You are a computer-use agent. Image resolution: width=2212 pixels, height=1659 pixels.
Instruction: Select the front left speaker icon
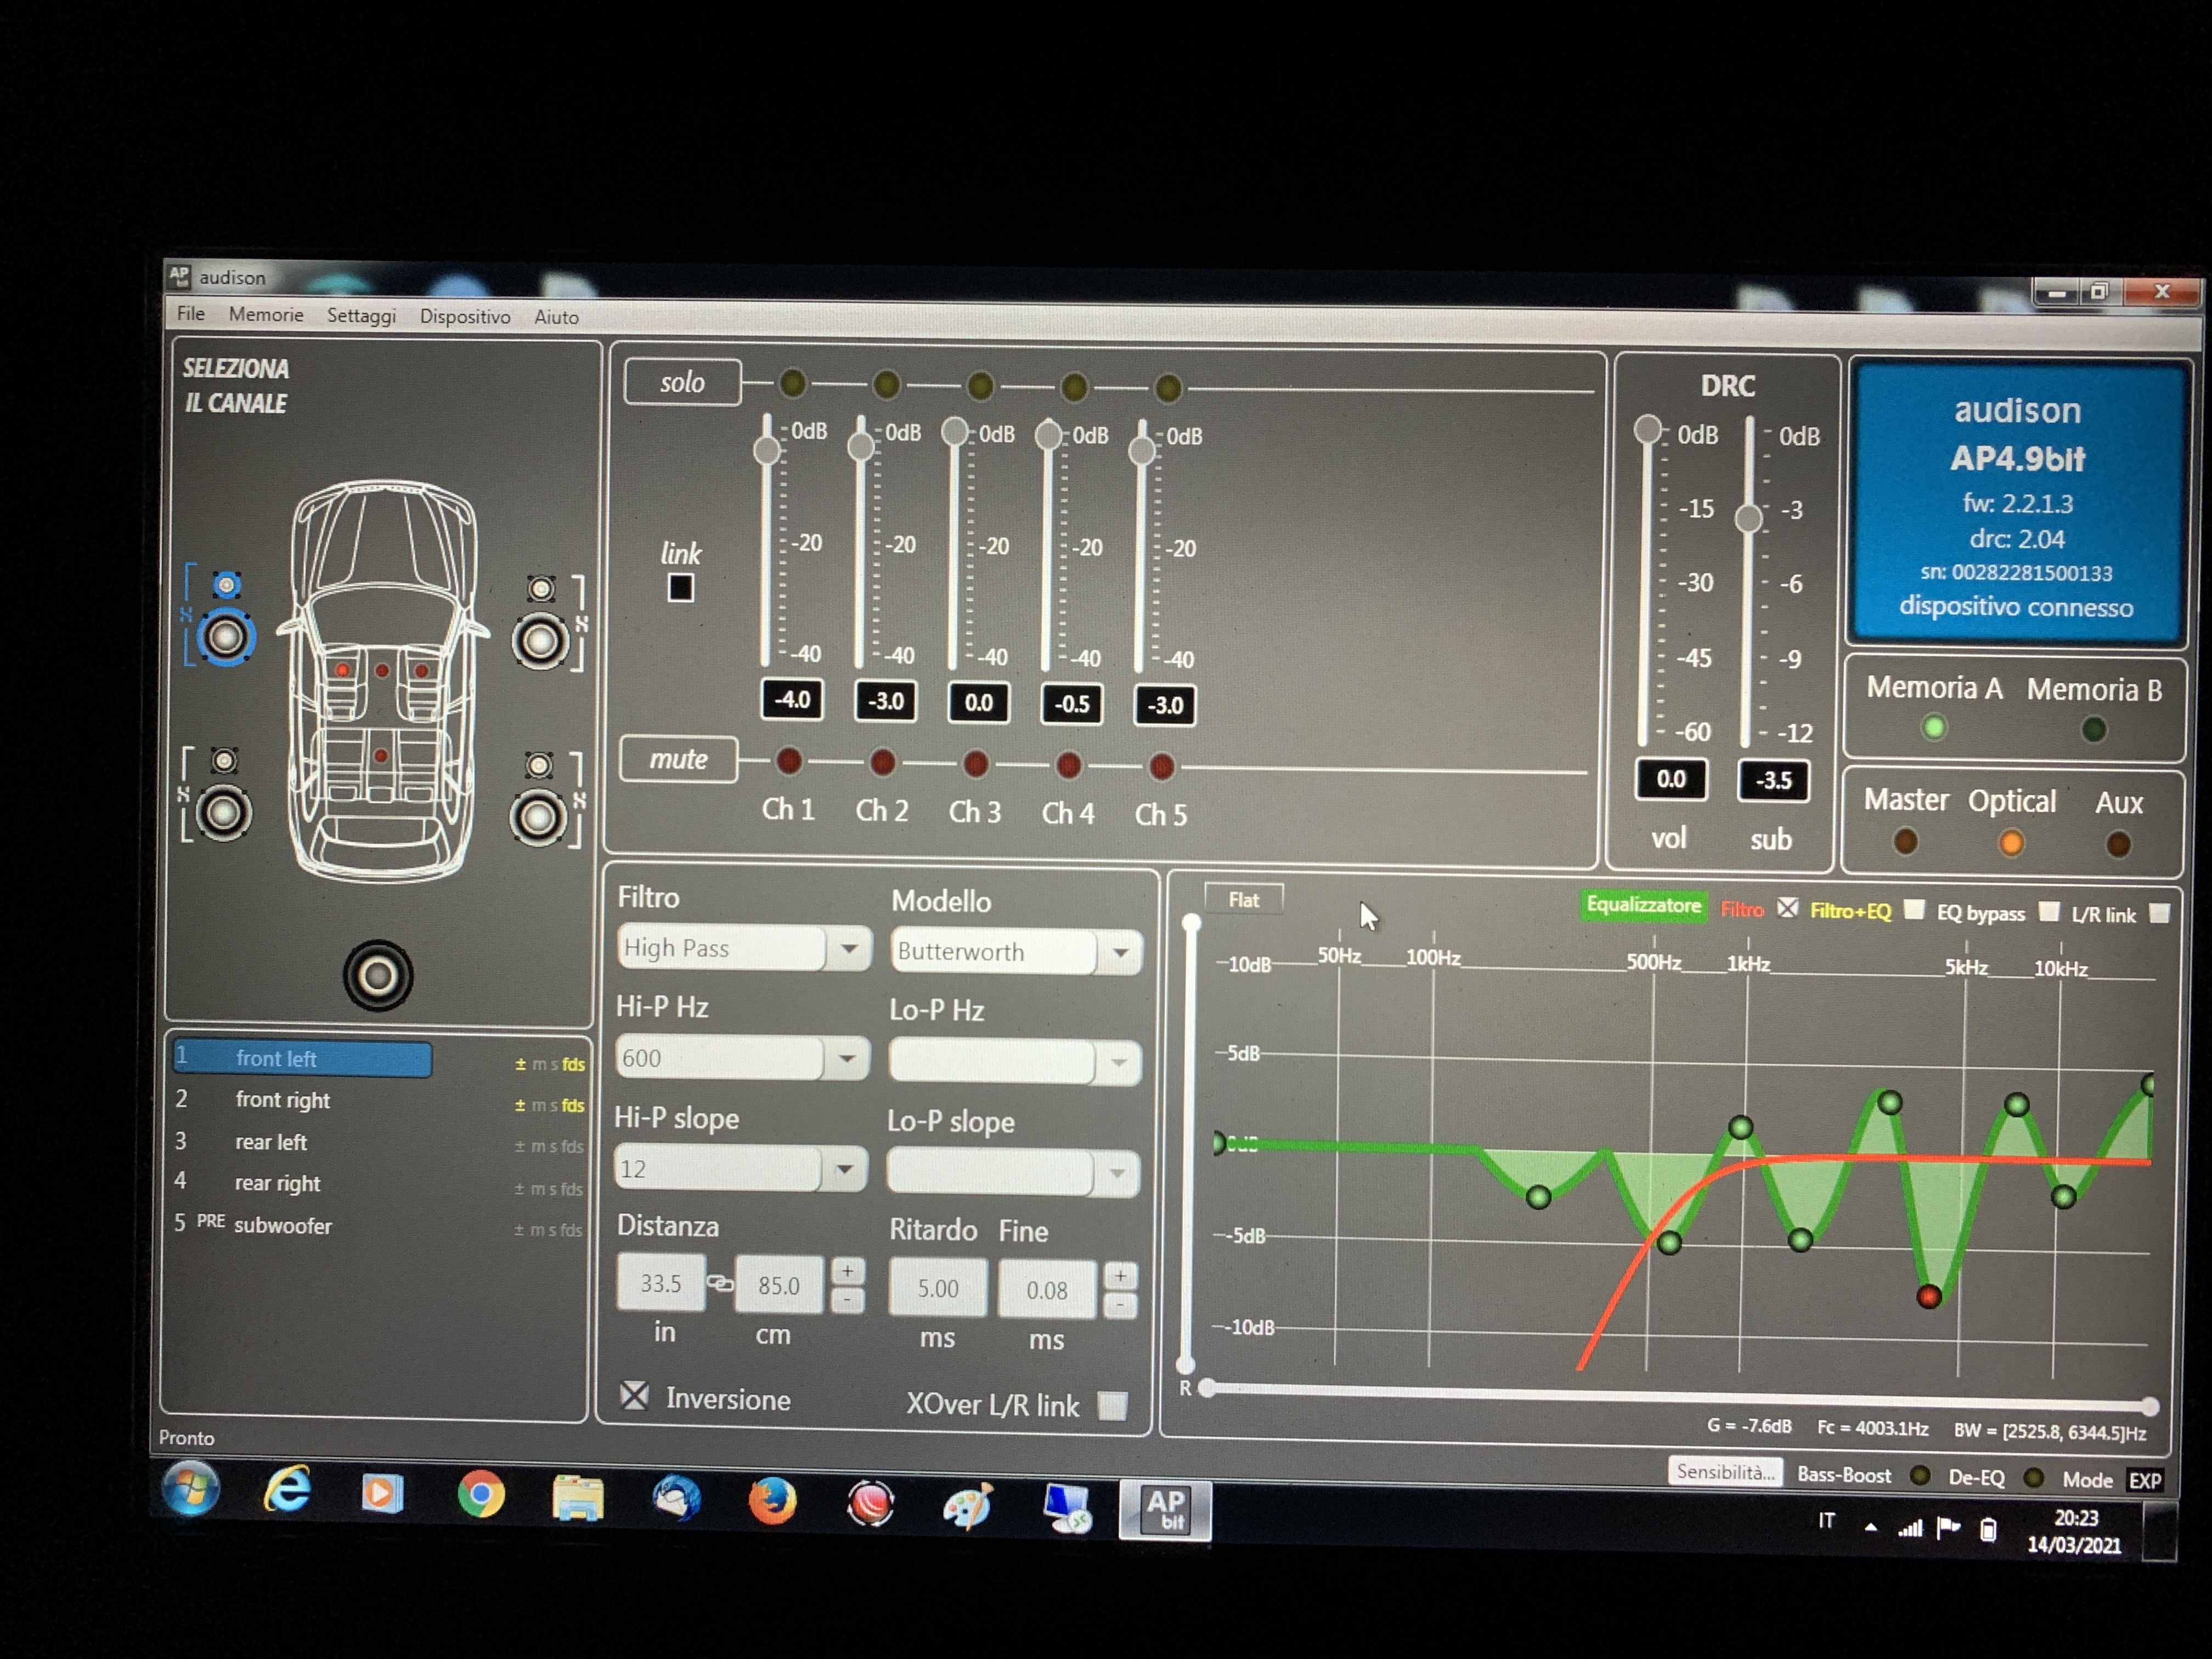coord(226,637)
